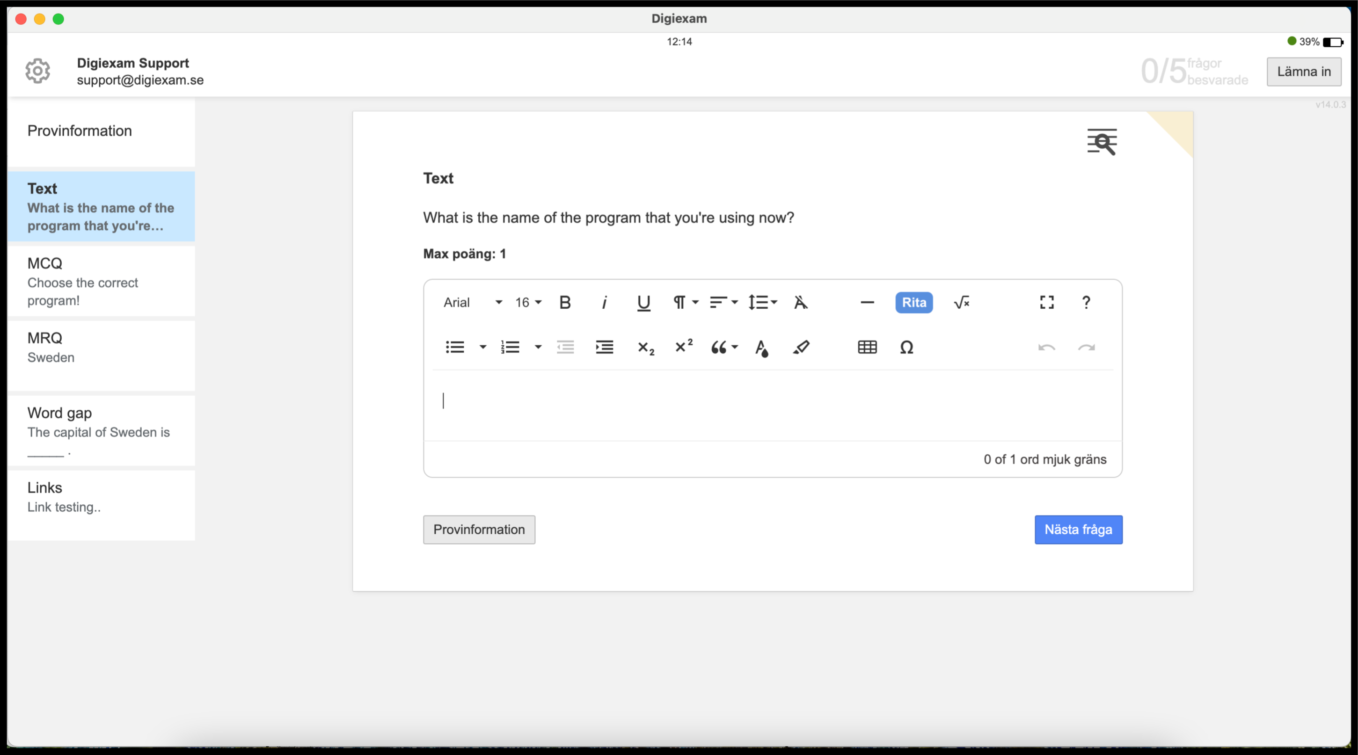Apply superscript formatting
The image size is (1358, 755).
(x=684, y=347)
